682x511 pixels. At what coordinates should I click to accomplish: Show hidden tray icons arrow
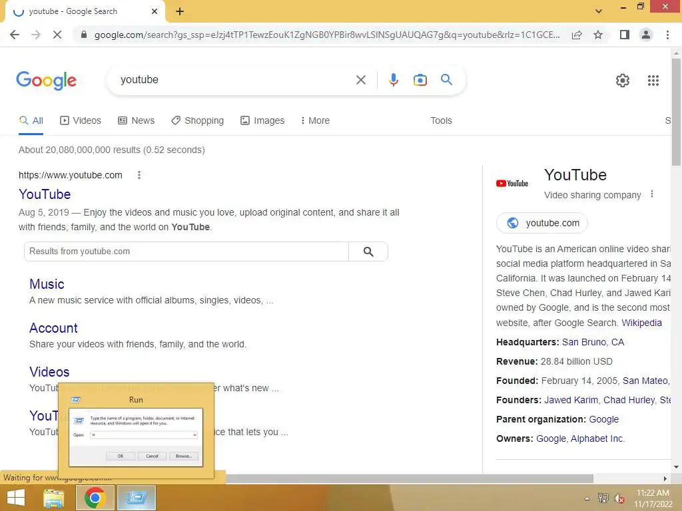[x=587, y=498]
